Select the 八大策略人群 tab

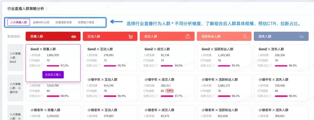pyautogui.click(x=18, y=22)
